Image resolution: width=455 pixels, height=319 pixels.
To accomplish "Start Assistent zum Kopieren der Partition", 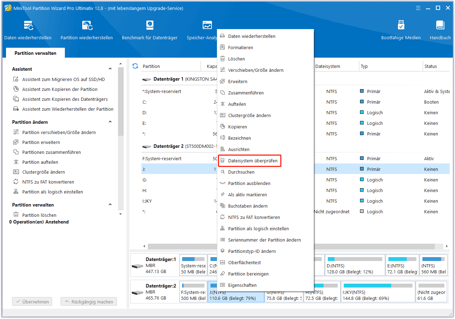I will click(60, 89).
